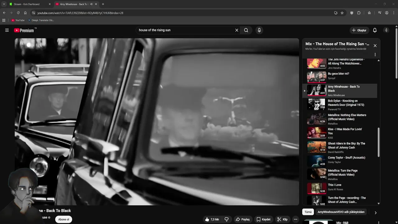Screen dimensions: 398x224
Task: Start voice search with the microphone icon
Action: [x=259, y=30]
